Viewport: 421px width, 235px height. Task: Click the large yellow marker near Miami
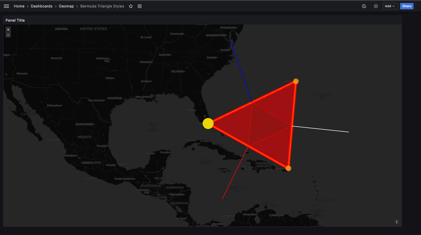pyautogui.click(x=208, y=123)
